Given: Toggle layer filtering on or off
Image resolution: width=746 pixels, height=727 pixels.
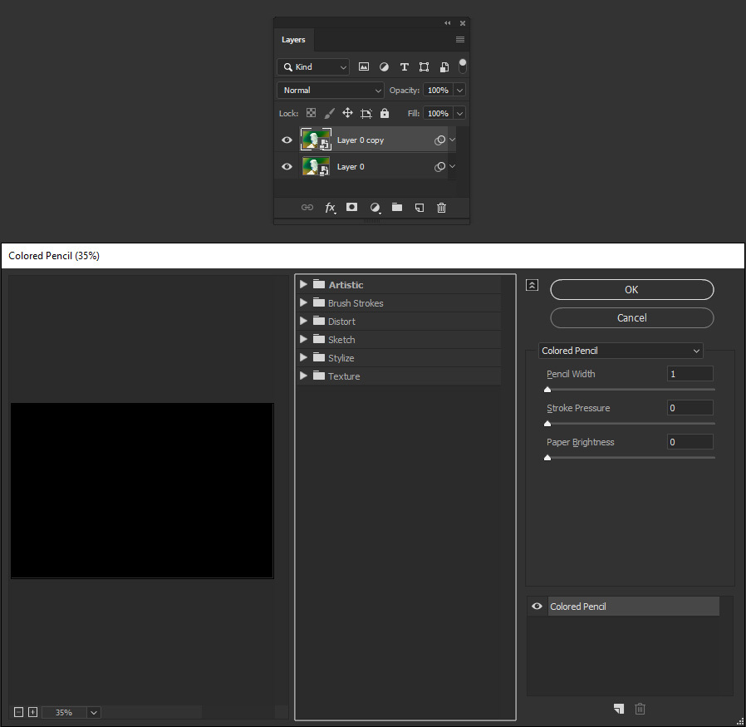Looking at the screenshot, I should click(x=463, y=66).
